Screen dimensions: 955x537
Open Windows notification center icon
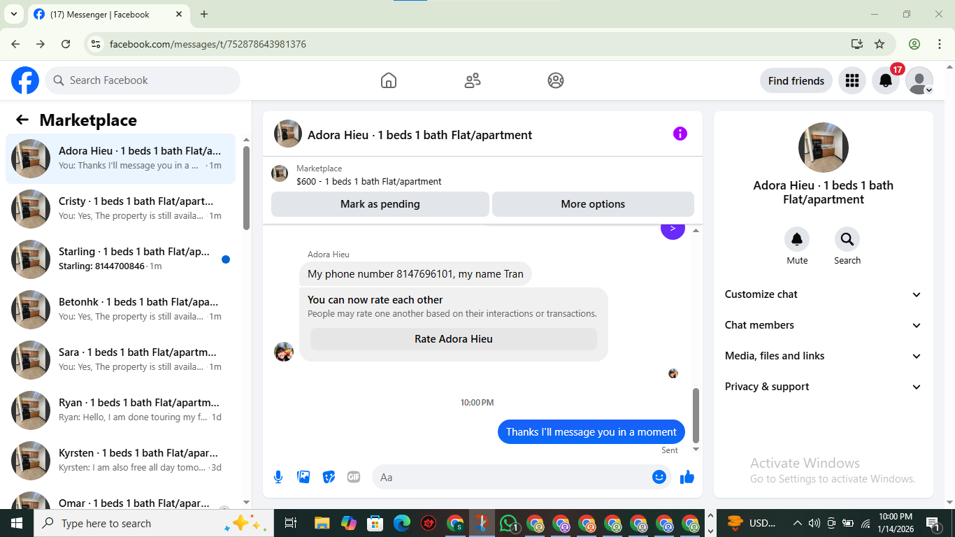pos(933,523)
